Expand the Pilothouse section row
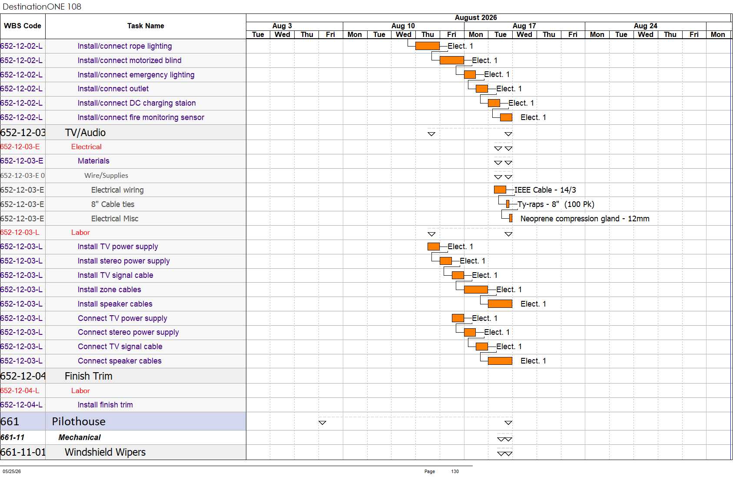The width and height of the screenshot is (733, 477). (x=123, y=421)
